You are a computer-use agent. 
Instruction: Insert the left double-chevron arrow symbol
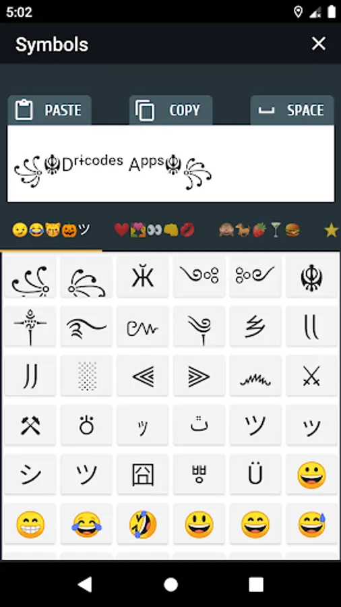[x=143, y=376]
